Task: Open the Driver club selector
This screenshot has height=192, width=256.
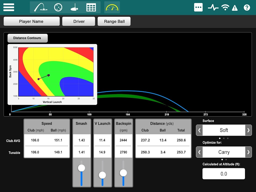Action: point(79,21)
